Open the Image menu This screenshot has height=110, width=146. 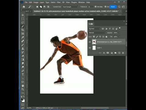pyautogui.click(x=36, y=2)
